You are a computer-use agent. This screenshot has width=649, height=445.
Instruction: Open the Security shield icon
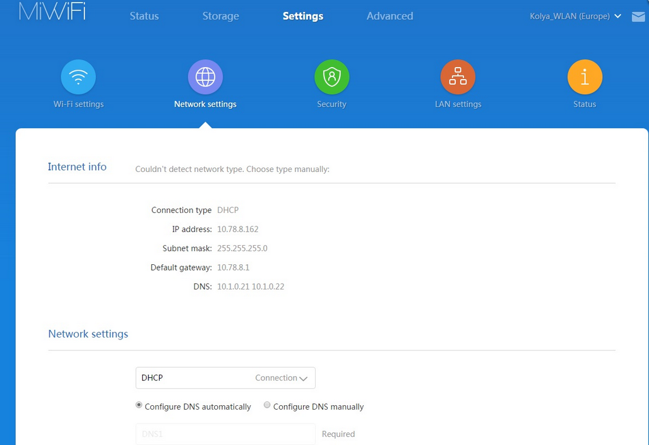pyautogui.click(x=331, y=77)
